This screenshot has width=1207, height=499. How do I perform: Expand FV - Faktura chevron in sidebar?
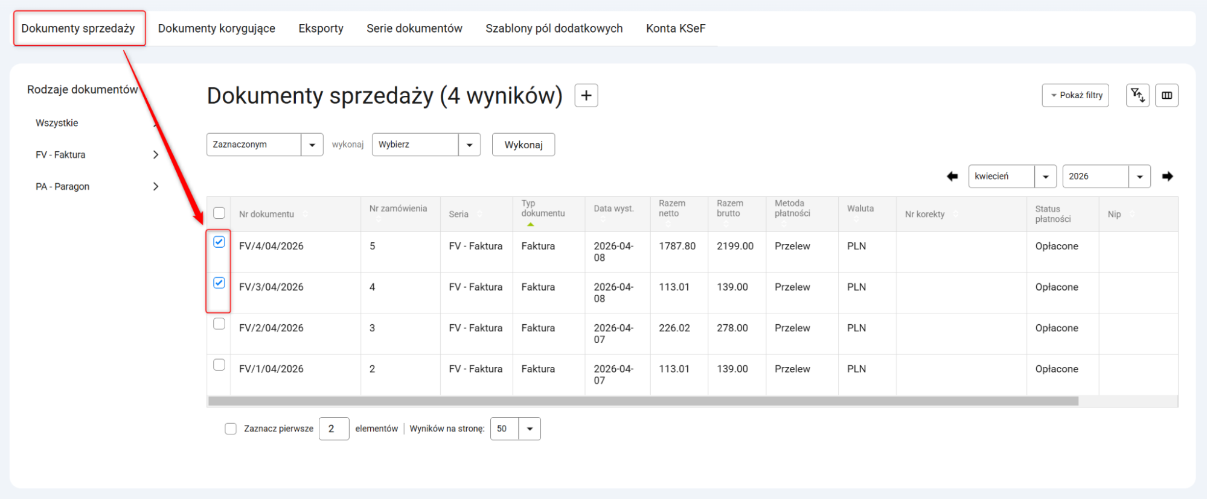click(156, 155)
